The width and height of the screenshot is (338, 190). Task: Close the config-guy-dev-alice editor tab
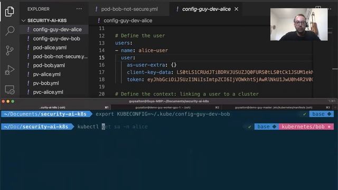[x=237, y=9]
